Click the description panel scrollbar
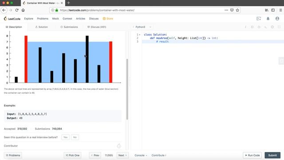Screen dimensions: 284x160 pyautogui.click(x=127, y=89)
